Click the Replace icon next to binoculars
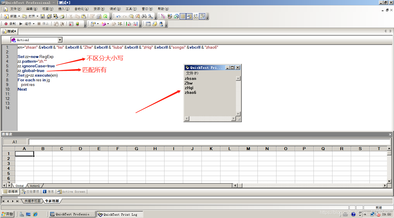 pyautogui.click(x=150, y=16)
